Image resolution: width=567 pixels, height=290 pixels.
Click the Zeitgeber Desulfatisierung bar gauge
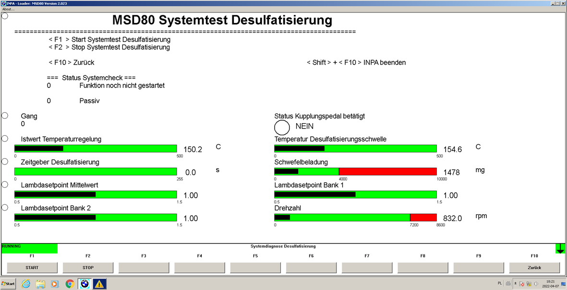coord(96,172)
